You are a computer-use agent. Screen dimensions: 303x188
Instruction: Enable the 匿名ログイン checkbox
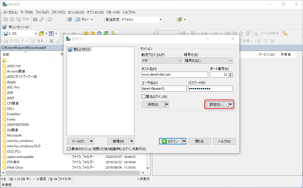coord(143,96)
